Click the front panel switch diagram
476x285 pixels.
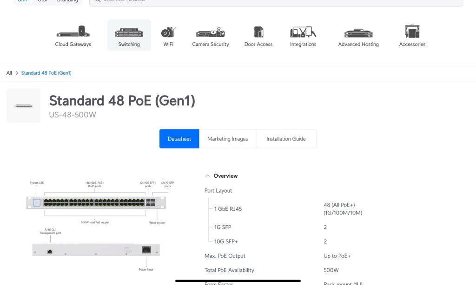[x=96, y=203]
